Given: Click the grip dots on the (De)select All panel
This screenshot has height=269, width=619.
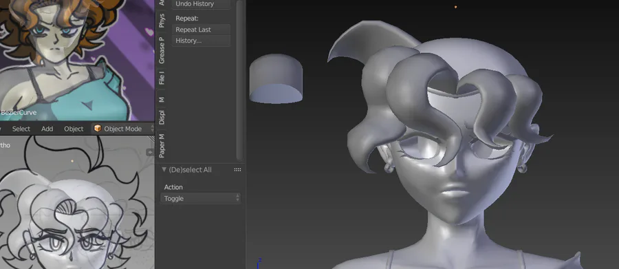Looking at the screenshot, I should click(237, 170).
